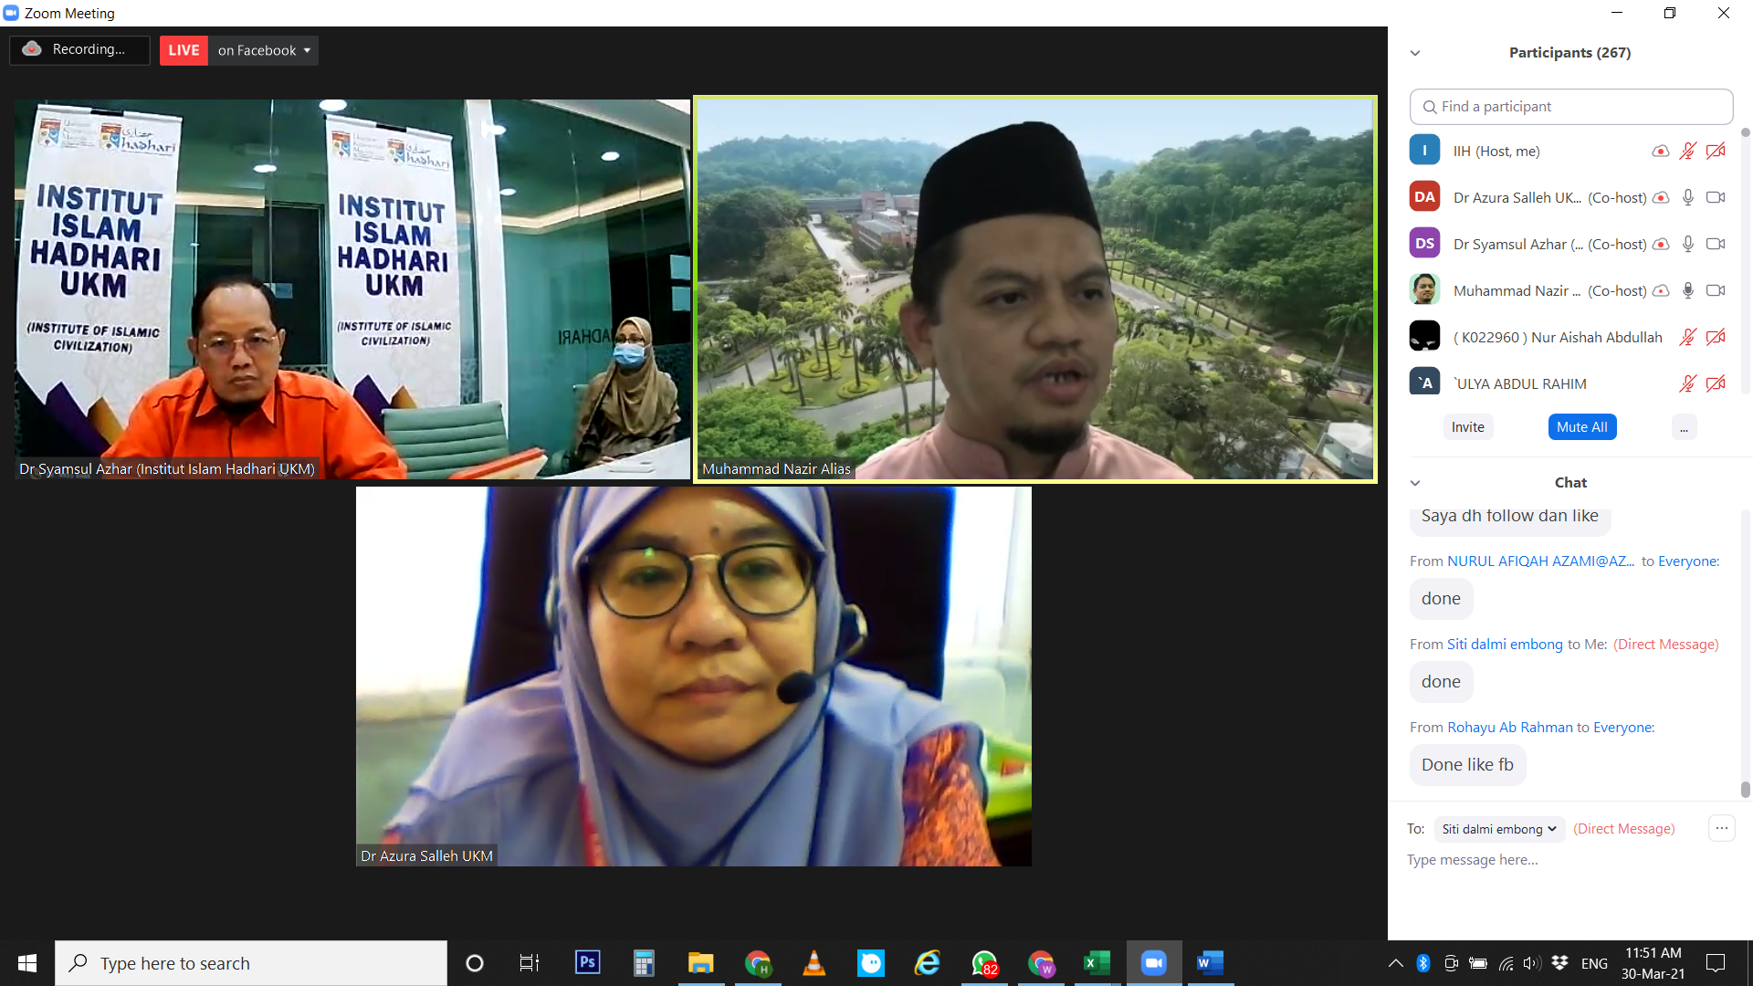Collapse the Participants panel chevron

pyautogui.click(x=1415, y=53)
